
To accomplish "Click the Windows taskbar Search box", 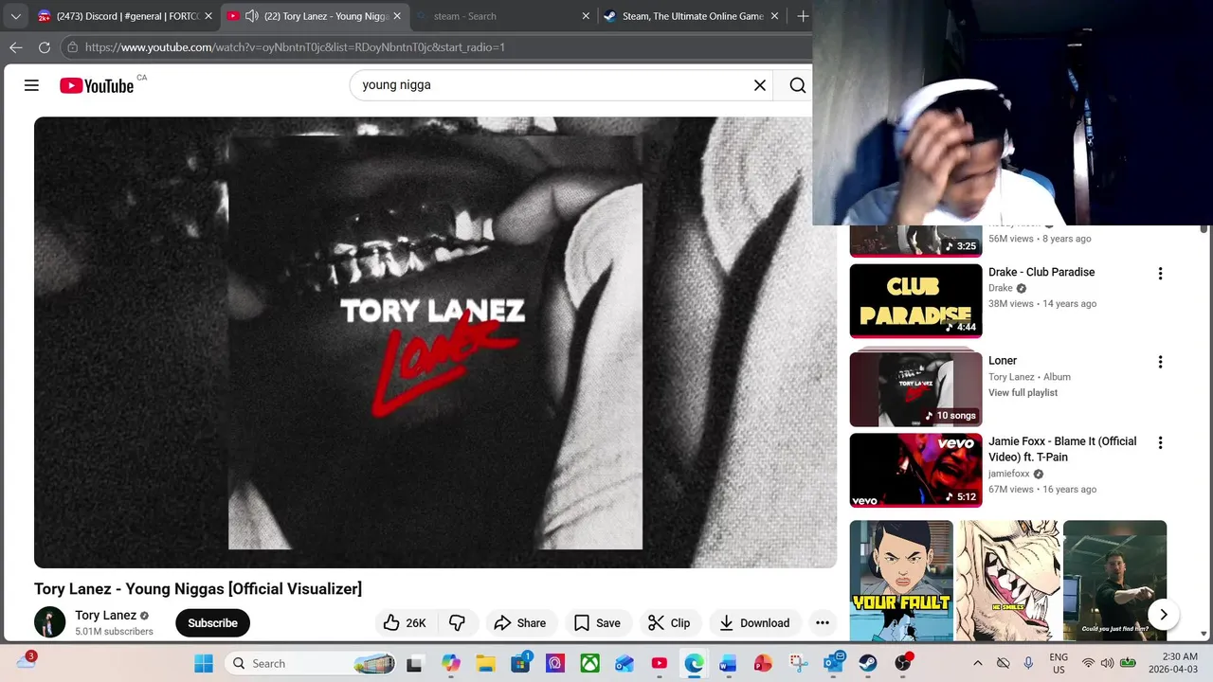I will [312, 663].
